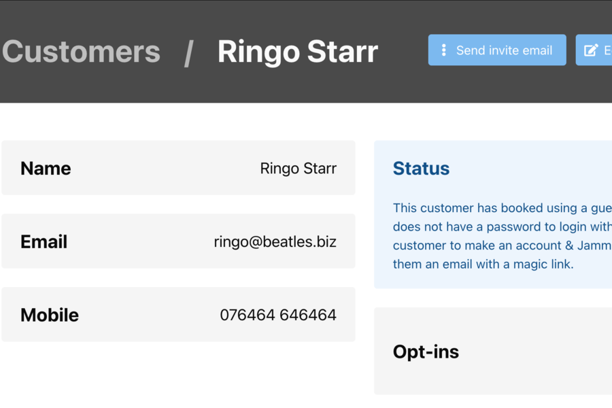Click the Status panel heading
The width and height of the screenshot is (612, 408).
click(x=421, y=168)
